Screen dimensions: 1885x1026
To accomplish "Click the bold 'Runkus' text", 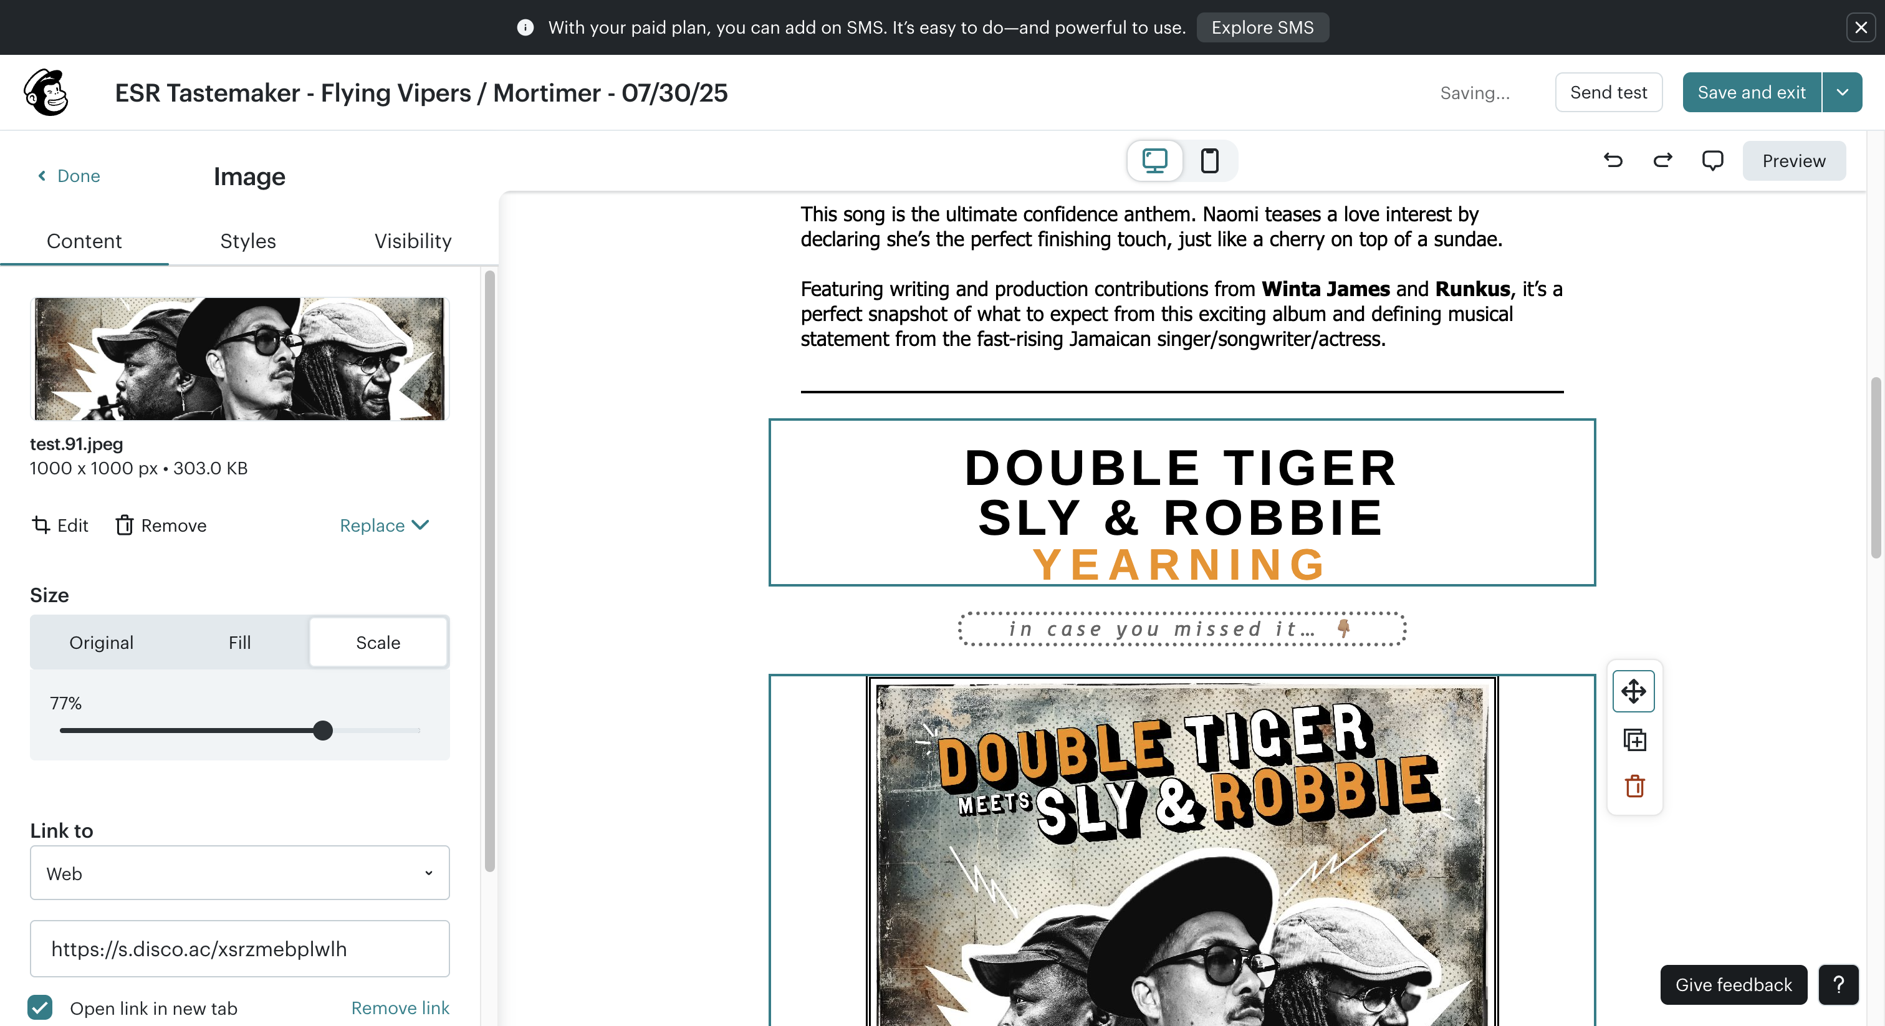I will click(1472, 289).
